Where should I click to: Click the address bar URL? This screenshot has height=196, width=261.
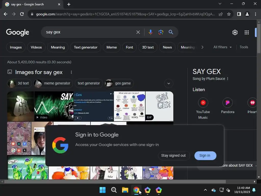(x=125, y=14)
